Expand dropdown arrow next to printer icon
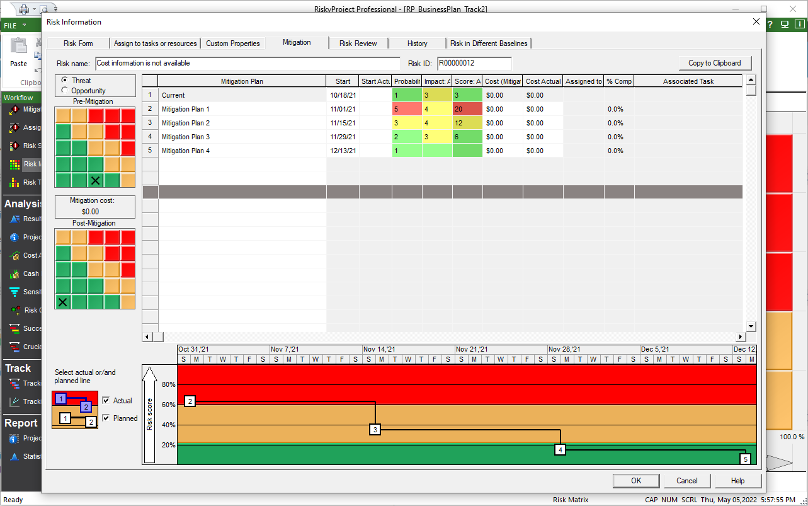 click(33, 9)
